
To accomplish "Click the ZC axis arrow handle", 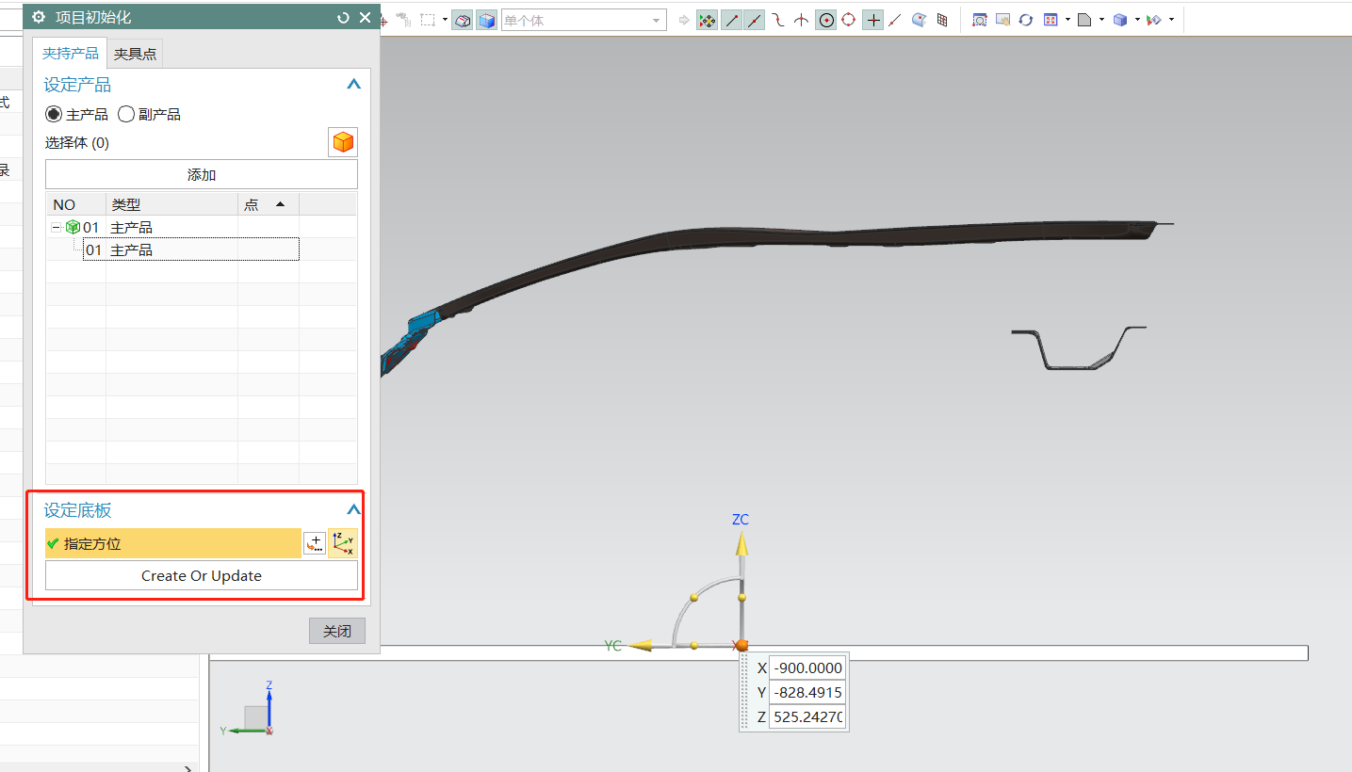I will [x=741, y=543].
